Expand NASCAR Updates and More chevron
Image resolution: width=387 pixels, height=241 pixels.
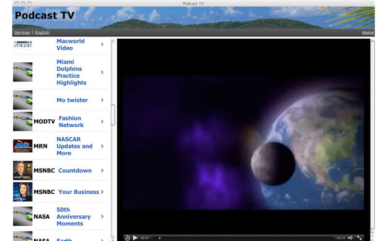click(x=102, y=146)
